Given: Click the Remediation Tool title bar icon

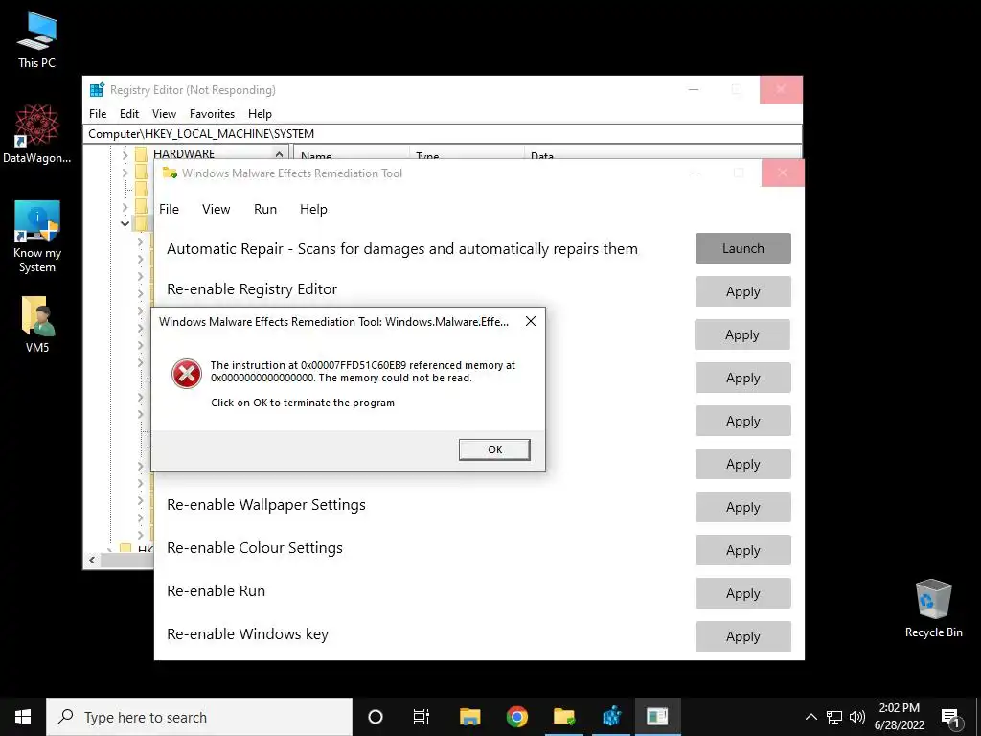Looking at the screenshot, I should click(170, 172).
